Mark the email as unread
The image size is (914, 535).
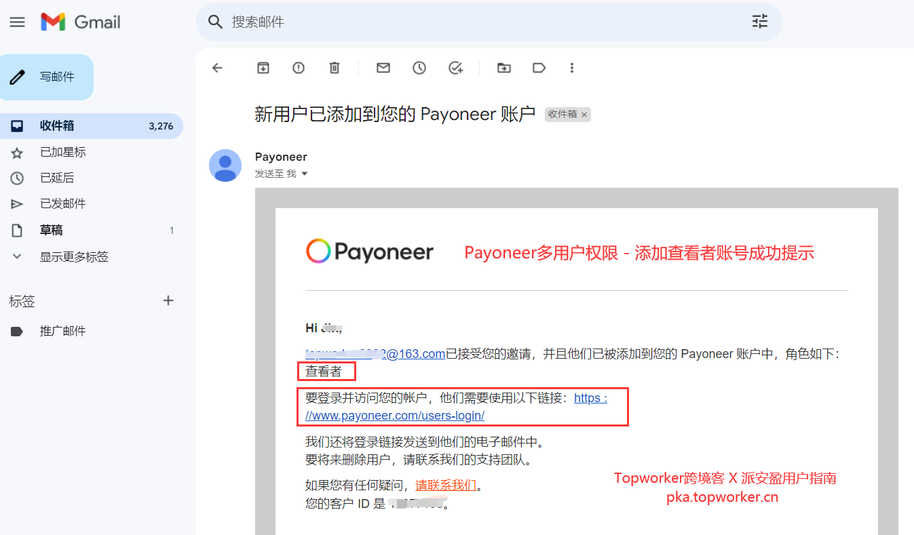pos(383,68)
